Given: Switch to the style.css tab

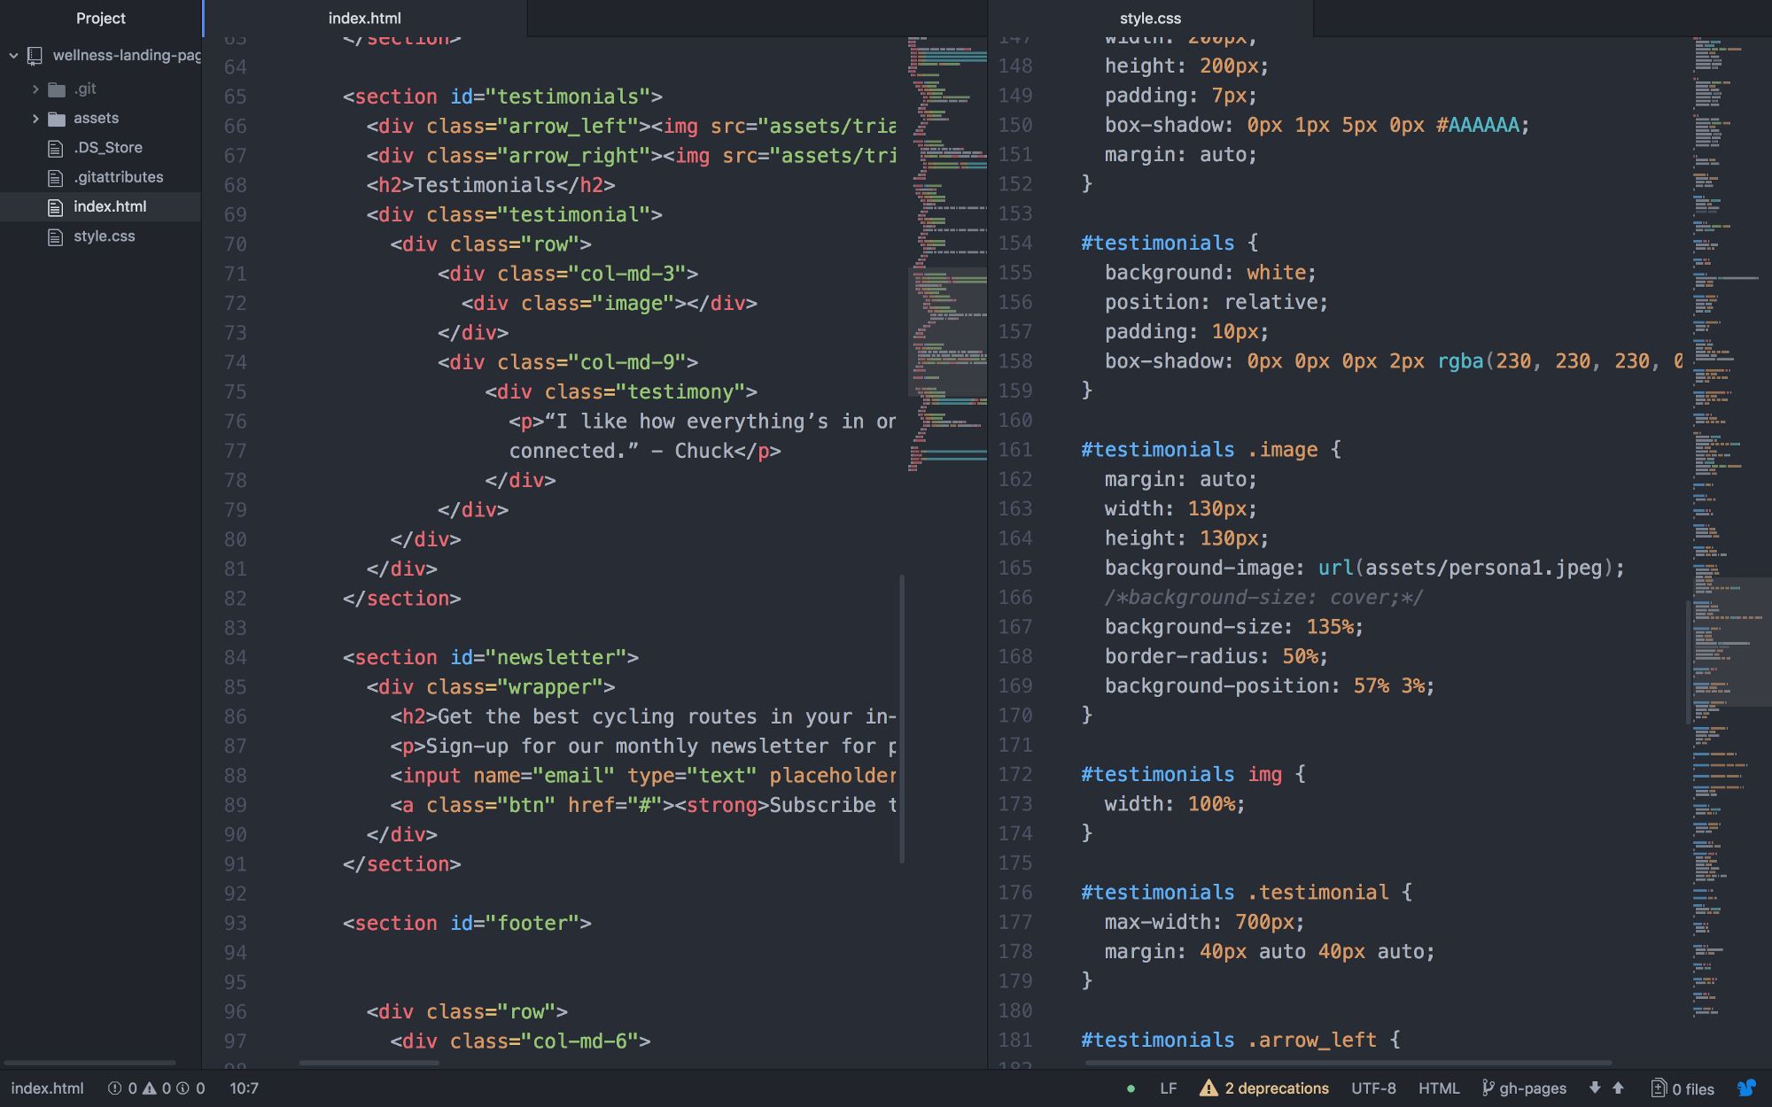Looking at the screenshot, I should (x=1150, y=18).
